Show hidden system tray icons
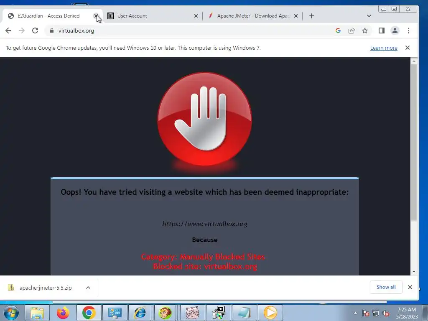Screen dimensions: 428x321 pos(355,313)
